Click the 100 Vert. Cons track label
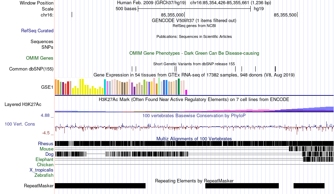 coord(20,124)
